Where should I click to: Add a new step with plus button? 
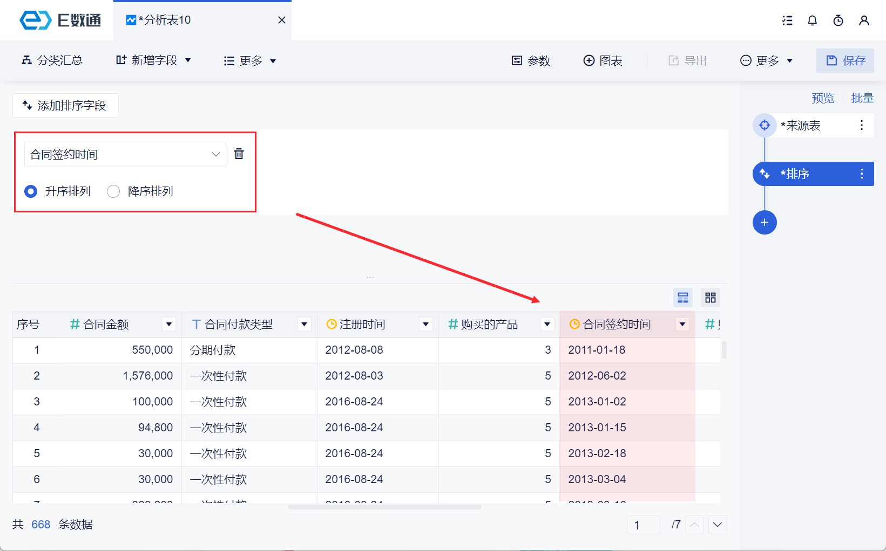pos(765,222)
